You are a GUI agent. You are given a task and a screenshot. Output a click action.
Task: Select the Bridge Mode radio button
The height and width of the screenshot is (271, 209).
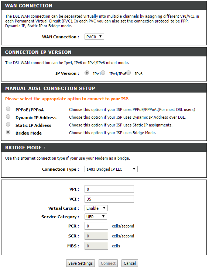coord(8,132)
